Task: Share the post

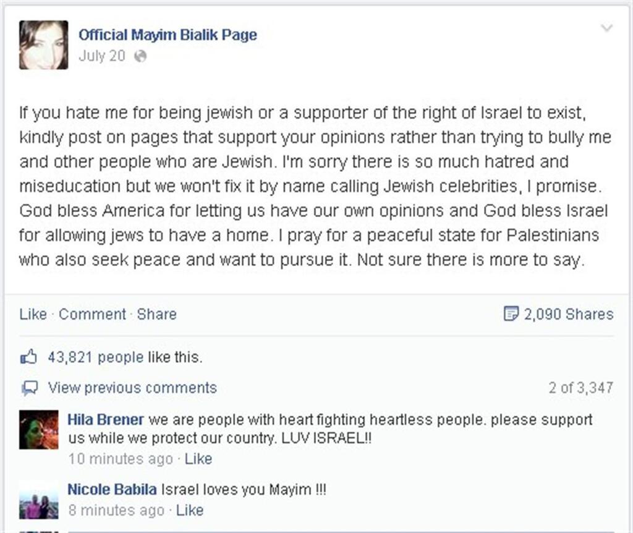Action: 156,314
